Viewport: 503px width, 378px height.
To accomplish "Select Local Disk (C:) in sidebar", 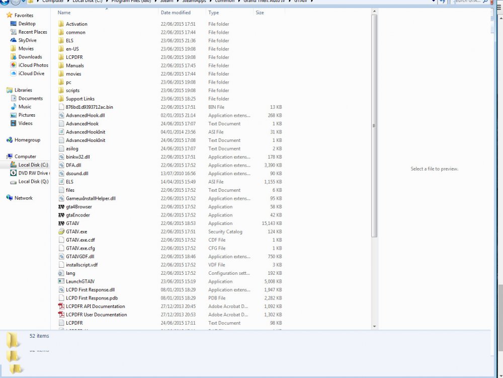I will (33, 165).
